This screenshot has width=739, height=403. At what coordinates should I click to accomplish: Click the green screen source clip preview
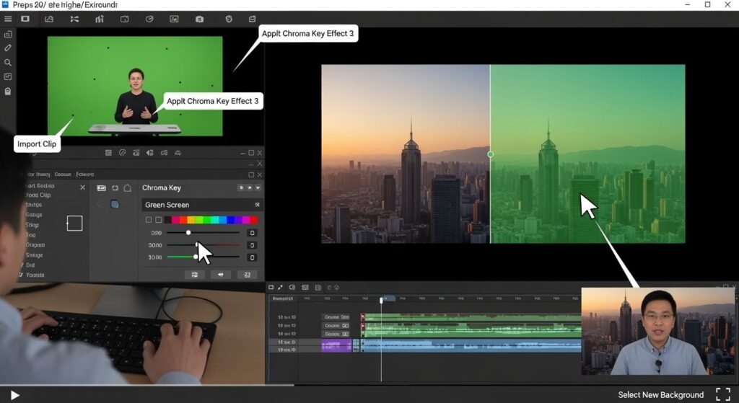(x=135, y=87)
